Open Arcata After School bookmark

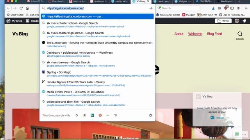[168, 15]
